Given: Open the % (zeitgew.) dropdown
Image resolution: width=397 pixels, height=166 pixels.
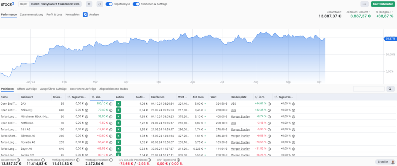Looking at the screenshot, I should (385, 12).
